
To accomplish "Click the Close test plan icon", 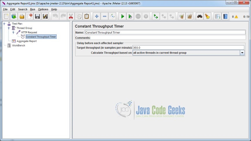I will (x=29, y=16).
